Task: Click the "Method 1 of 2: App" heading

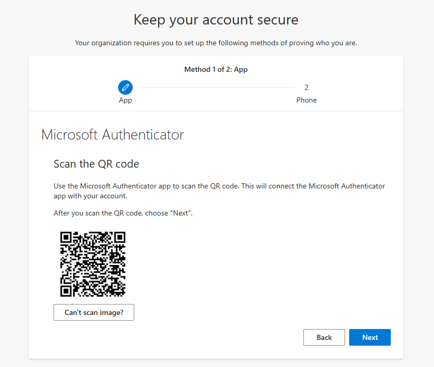Action: (216, 69)
